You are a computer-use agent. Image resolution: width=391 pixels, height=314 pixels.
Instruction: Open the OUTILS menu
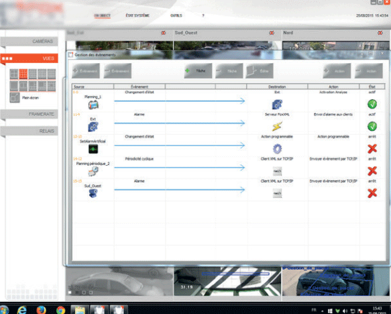[176, 15]
